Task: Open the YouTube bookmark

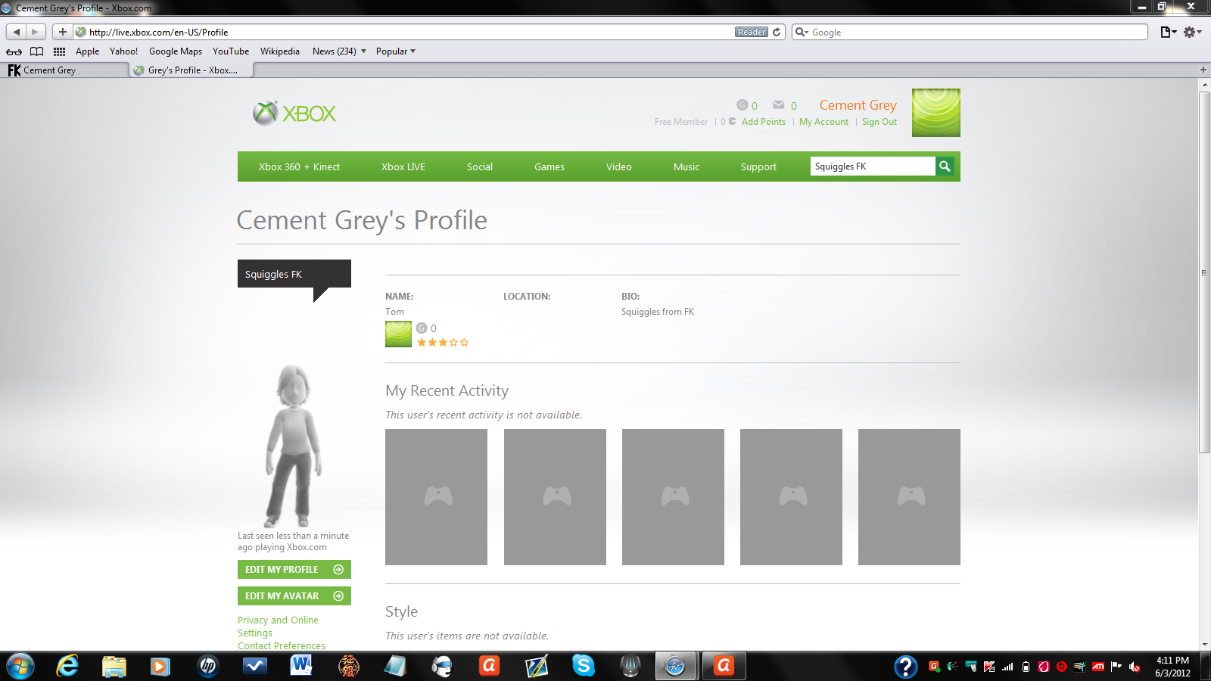Action: click(x=231, y=51)
